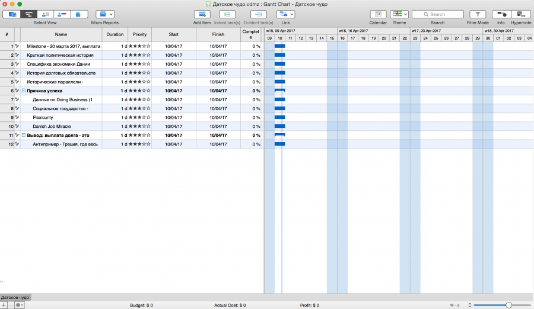The height and width of the screenshot is (309, 534).
Task: Click the Add Item toolbar icon
Action: point(202,14)
